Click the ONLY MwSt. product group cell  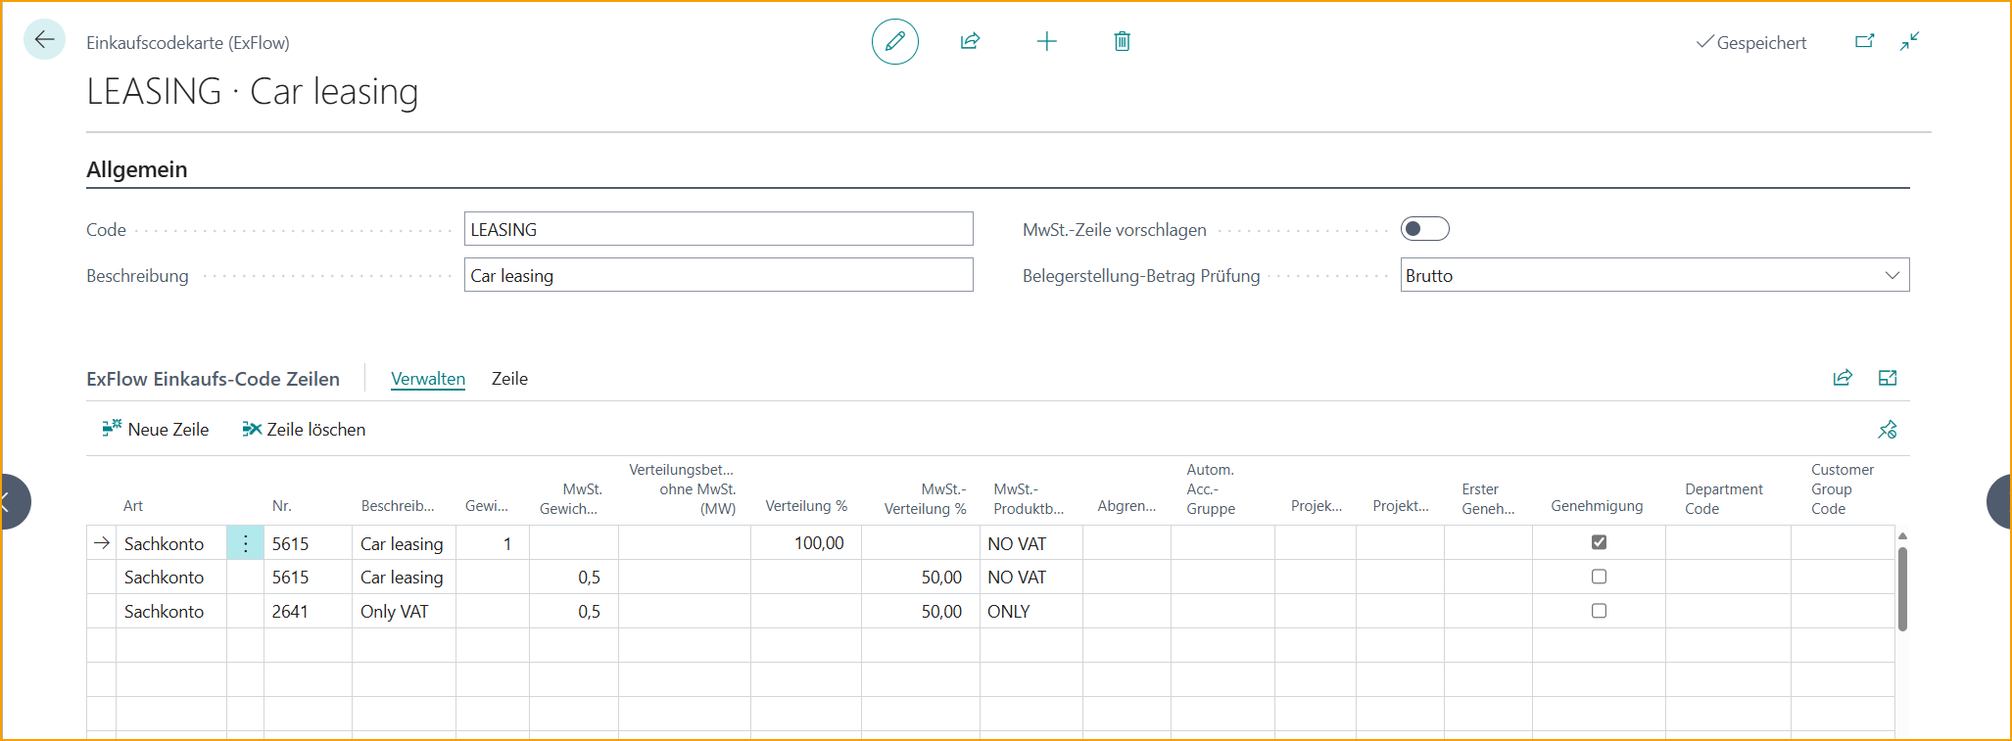pos(1030,611)
